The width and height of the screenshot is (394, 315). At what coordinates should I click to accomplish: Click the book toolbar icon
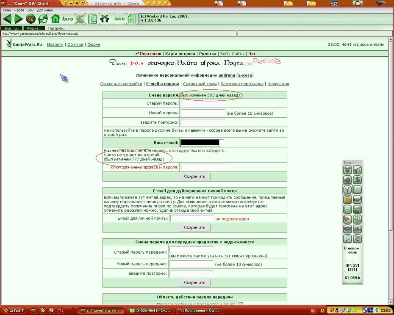(92, 19)
